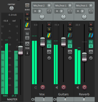Open the Reverb 'in' record mode dropdown
Viewport: 98px width, 102px height.
pyautogui.click(x=80, y=11)
